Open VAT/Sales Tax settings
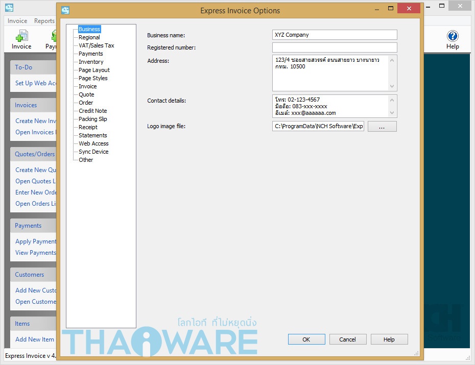Viewport: 475px width, 365px height. tap(97, 45)
